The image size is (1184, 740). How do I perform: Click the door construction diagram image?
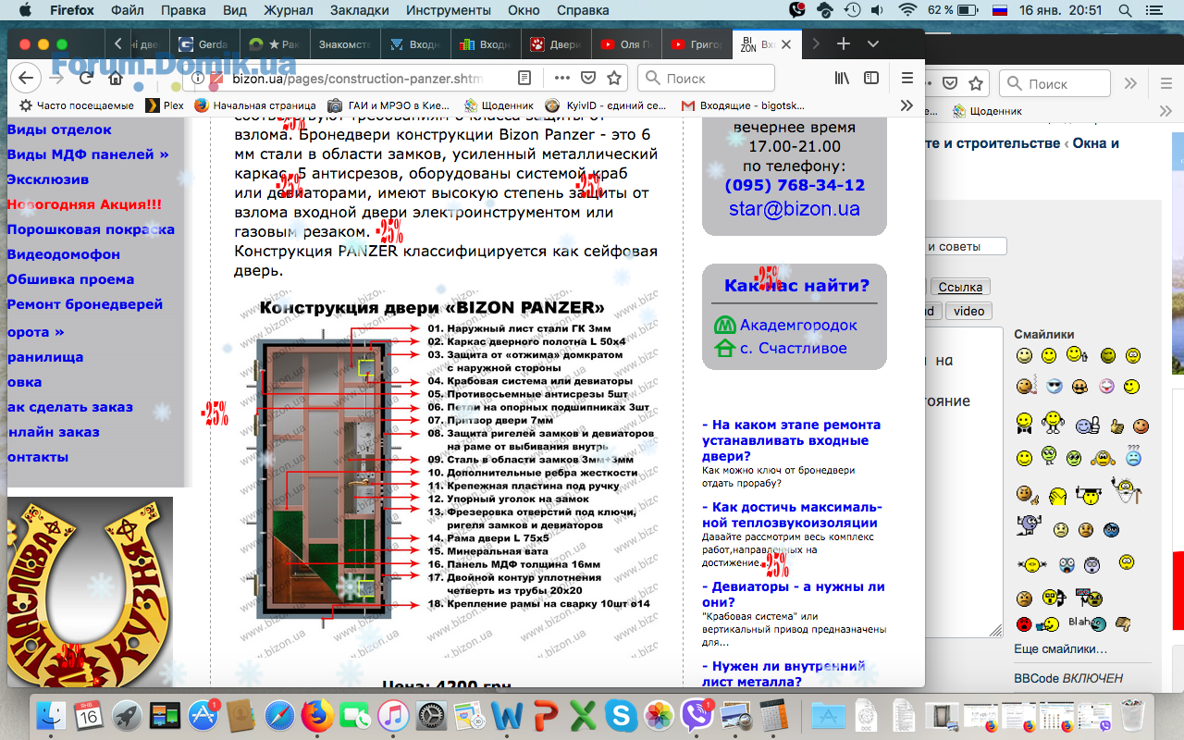click(448, 475)
